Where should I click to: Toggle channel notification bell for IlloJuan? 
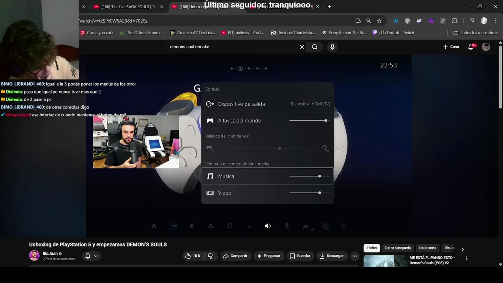pos(91,256)
